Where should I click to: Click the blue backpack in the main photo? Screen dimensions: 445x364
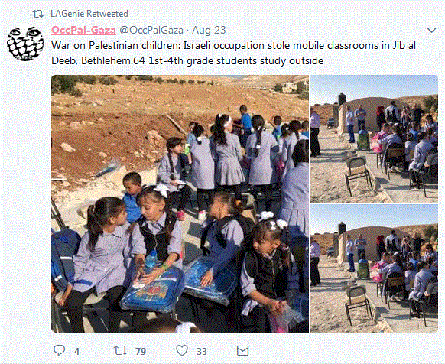[152, 290]
